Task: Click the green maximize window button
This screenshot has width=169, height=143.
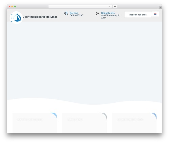Action: coord(15,7)
